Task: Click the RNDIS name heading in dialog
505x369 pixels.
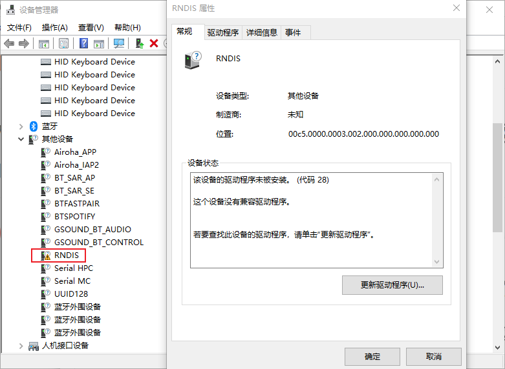Action: (228, 59)
